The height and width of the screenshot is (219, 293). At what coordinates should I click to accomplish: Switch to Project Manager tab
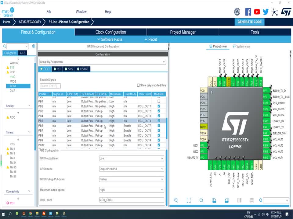(x=183, y=32)
